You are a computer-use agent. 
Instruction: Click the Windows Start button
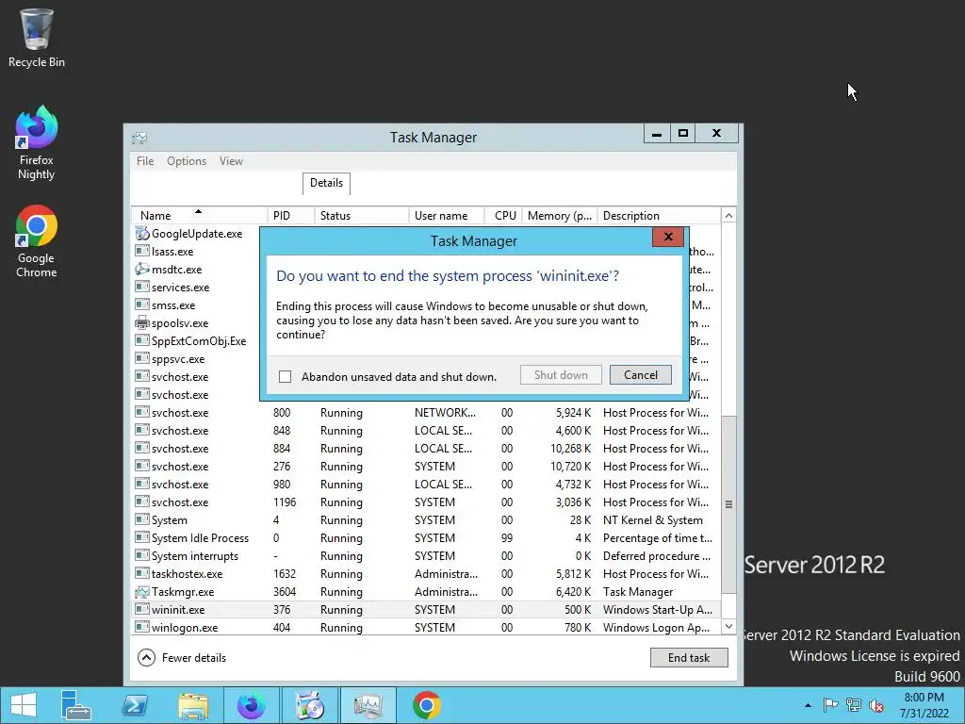[x=24, y=705]
